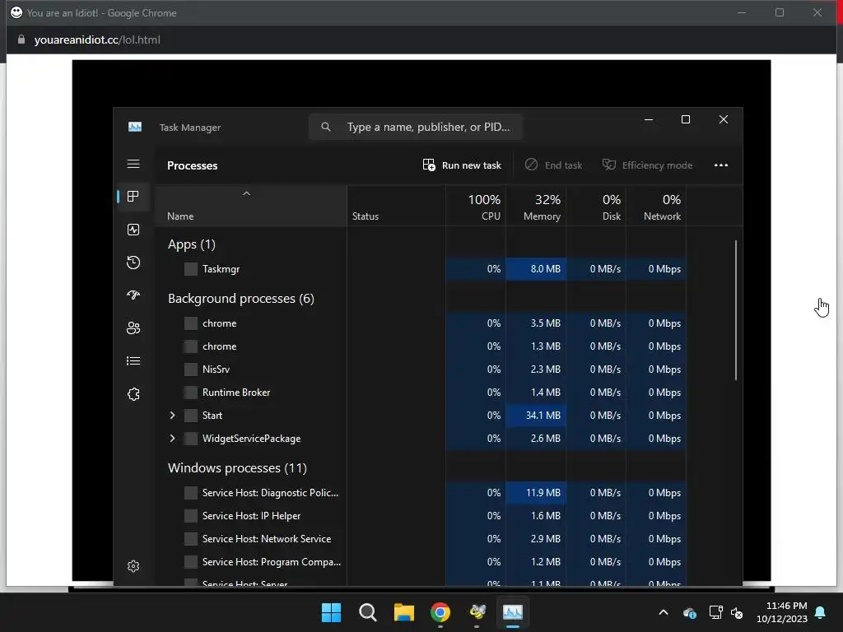The image size is (843, 632).
Task: Click the Taskmgr process icon
Action: [x=191, y=269]
